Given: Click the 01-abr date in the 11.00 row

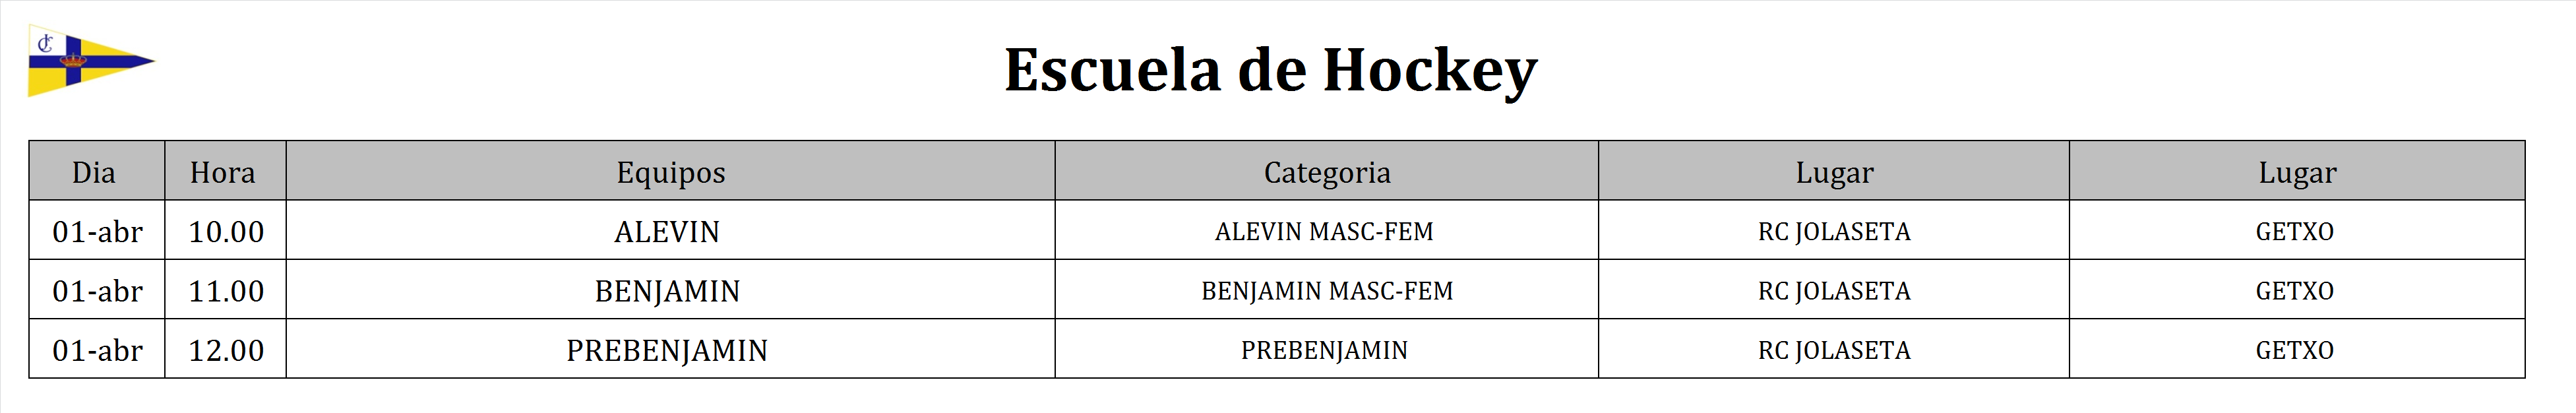Looking at the screenshot, I should (97, 291).
